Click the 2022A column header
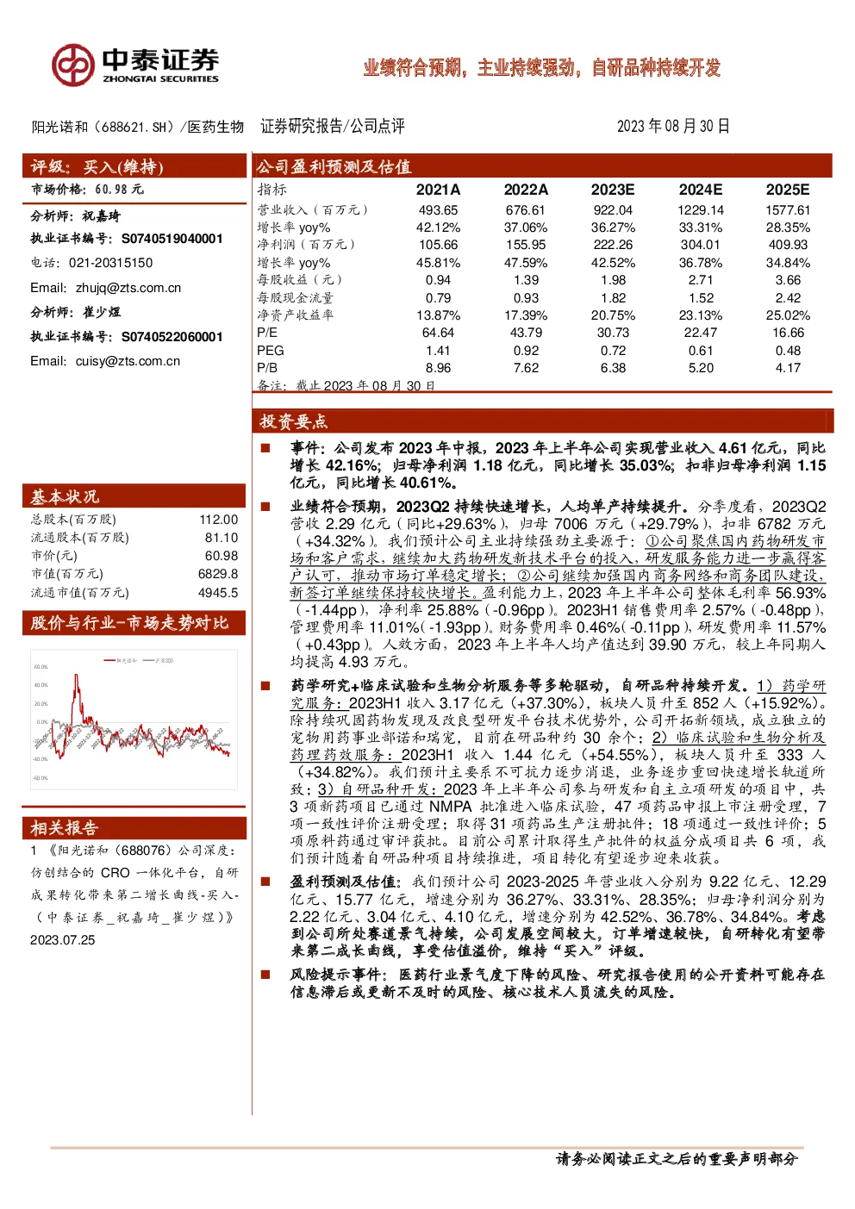Screen dimensions: 855x1209 point(526,190)
